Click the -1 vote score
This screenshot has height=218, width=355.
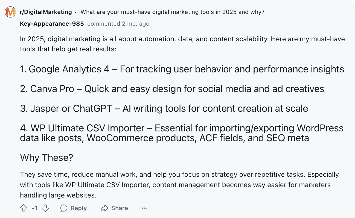coord(34,208)
